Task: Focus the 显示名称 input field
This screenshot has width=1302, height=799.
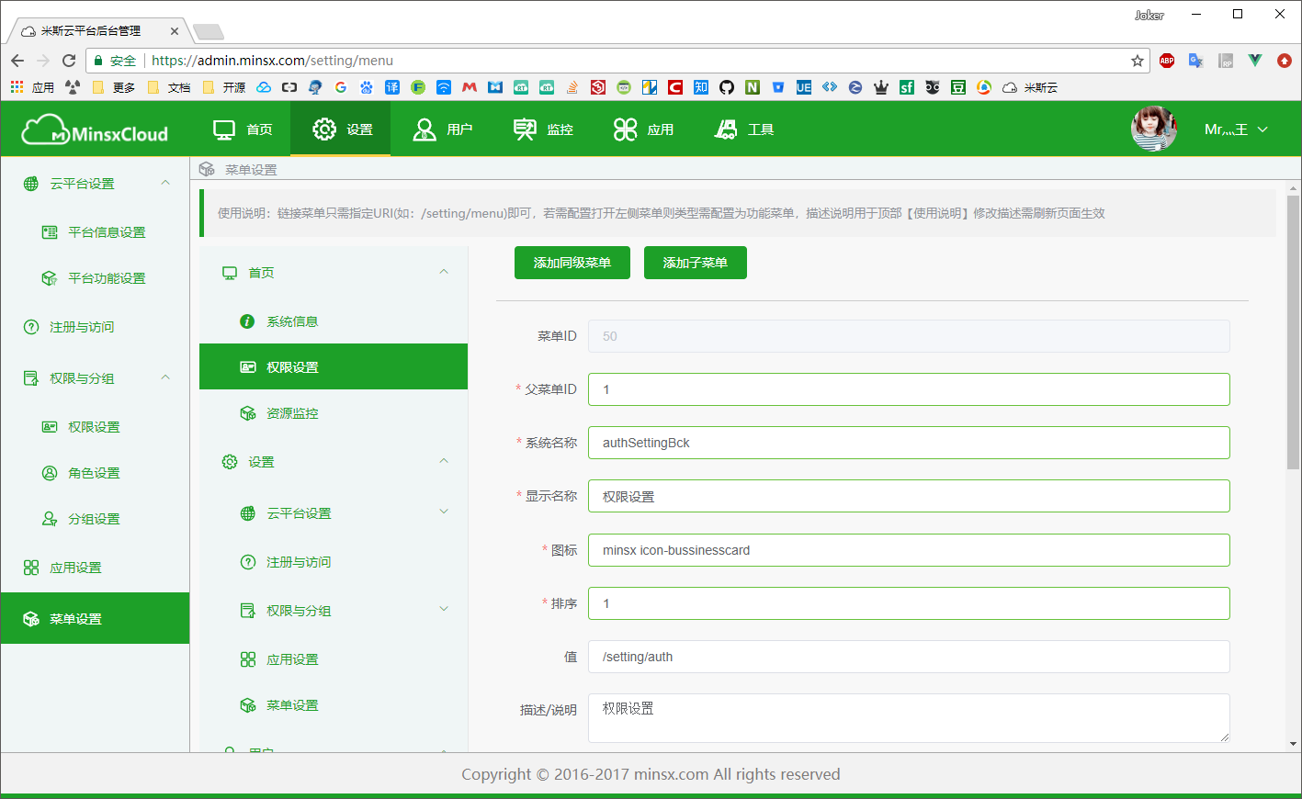Action: [x=909, y=496]
